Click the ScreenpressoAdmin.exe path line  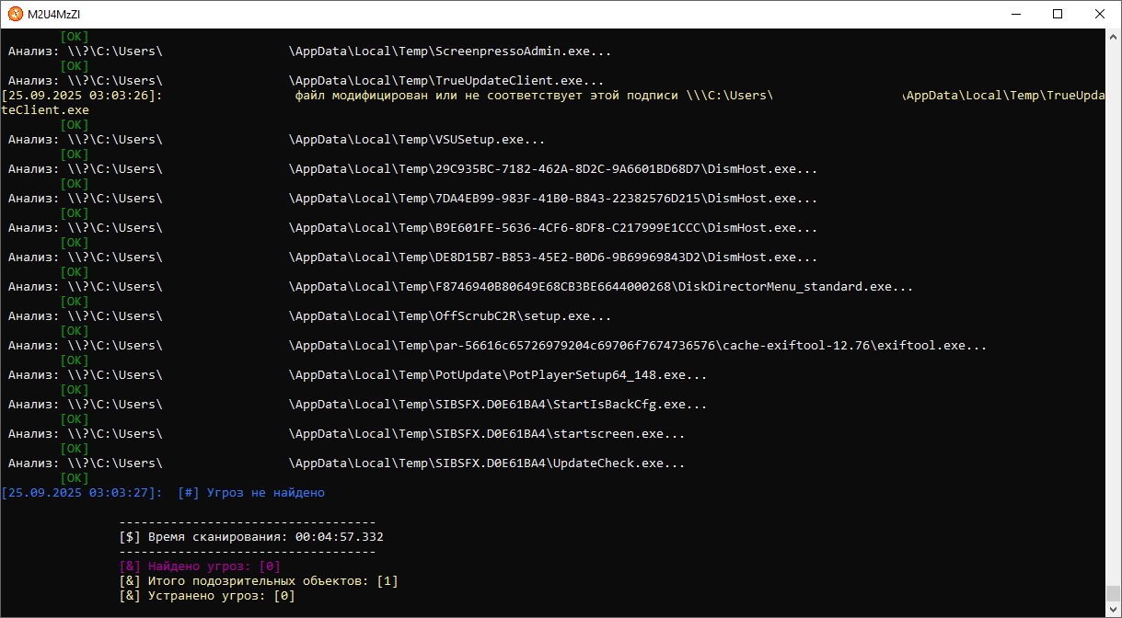tap(450, 51)
